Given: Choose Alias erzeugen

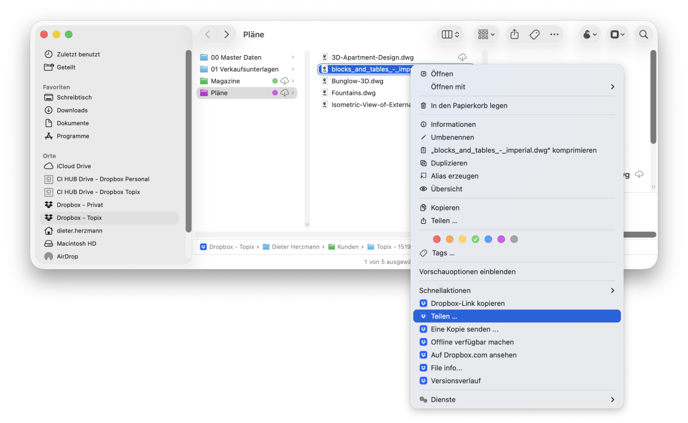Looking at the screenshot, I should (517, 176).
